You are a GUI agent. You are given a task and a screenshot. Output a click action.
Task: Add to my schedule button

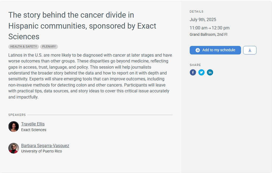[215, 50]
